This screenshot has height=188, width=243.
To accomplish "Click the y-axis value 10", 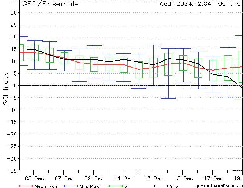I will [x=14, y=61].
